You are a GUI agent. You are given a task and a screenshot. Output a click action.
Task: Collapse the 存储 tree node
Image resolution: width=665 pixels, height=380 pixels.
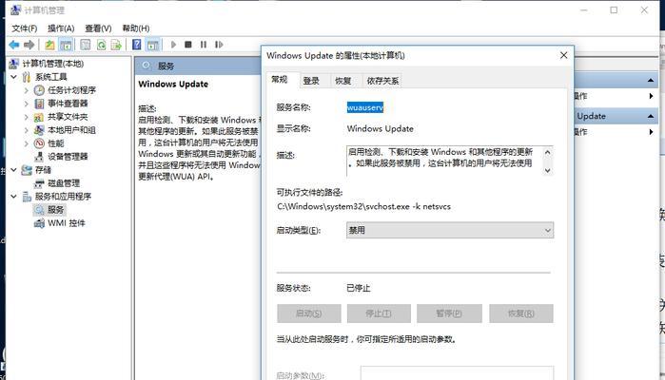pyautogui.click(x=14, y=170)
